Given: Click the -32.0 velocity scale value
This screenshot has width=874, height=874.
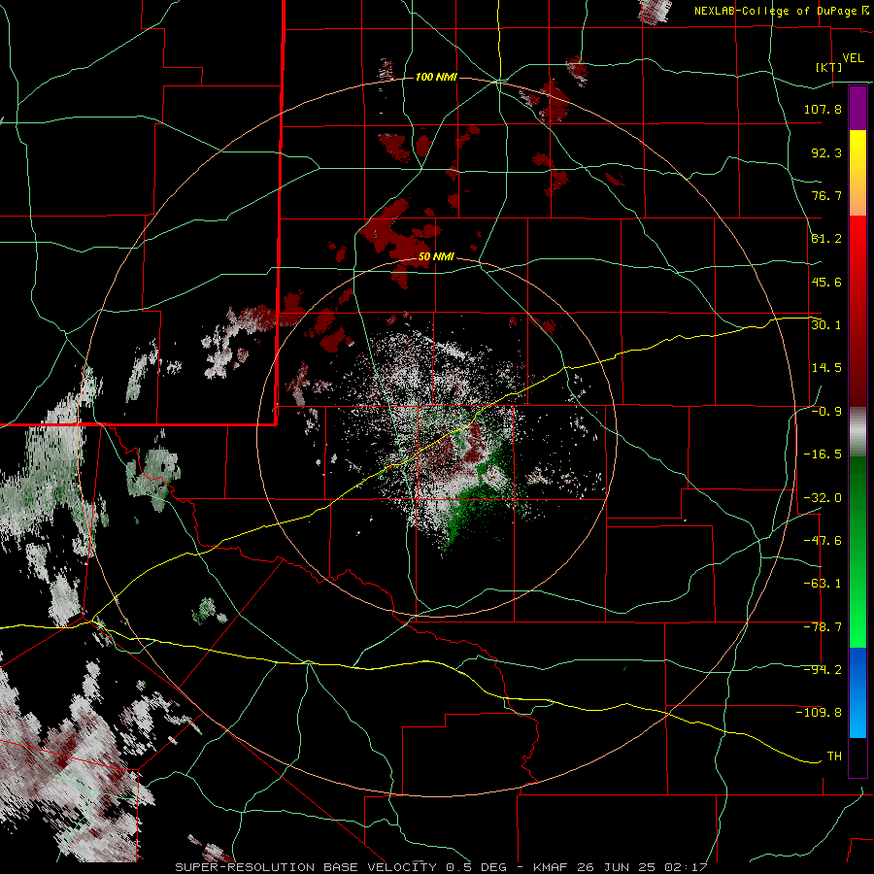Looking at the screenshot, I should point(823,498).
